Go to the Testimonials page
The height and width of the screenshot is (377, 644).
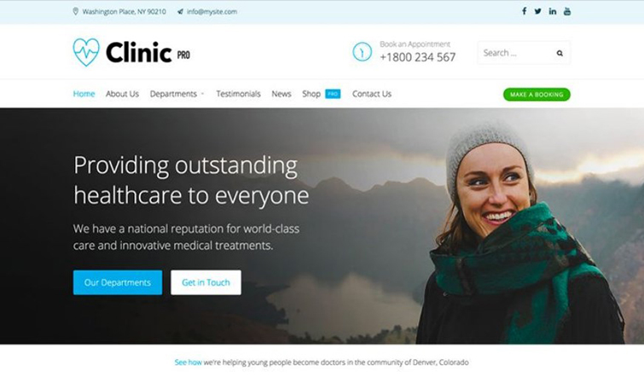(238, 94)
